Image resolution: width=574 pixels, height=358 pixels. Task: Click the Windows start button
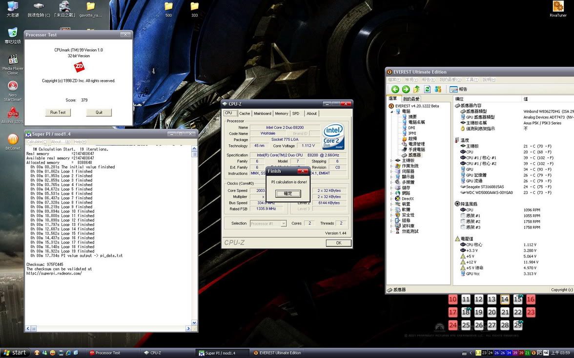pyautogui.click(x=16, y=353)
